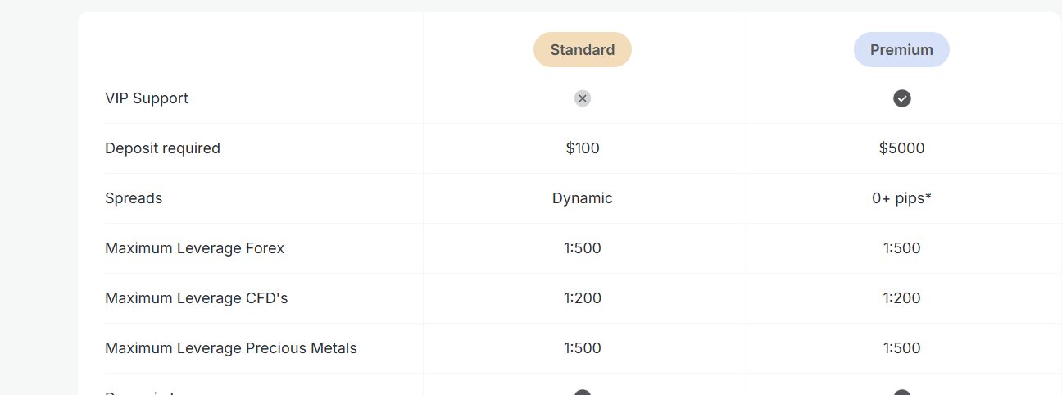Click the Standard account badge

582,49
